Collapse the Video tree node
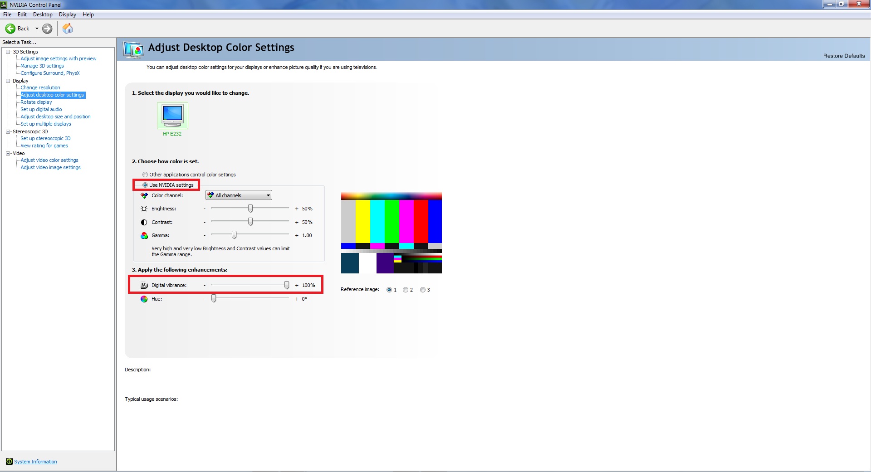 pyautogui.click(x=8, y=153)
